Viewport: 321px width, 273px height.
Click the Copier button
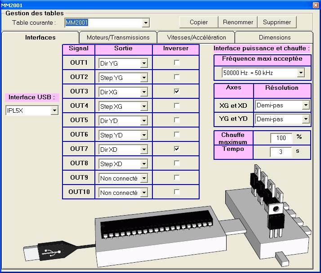[x=199, y=22]
